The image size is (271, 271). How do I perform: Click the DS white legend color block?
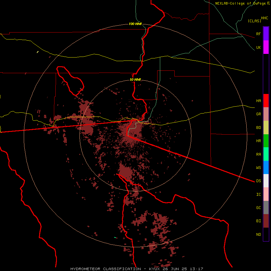click(x=266, y=181)
